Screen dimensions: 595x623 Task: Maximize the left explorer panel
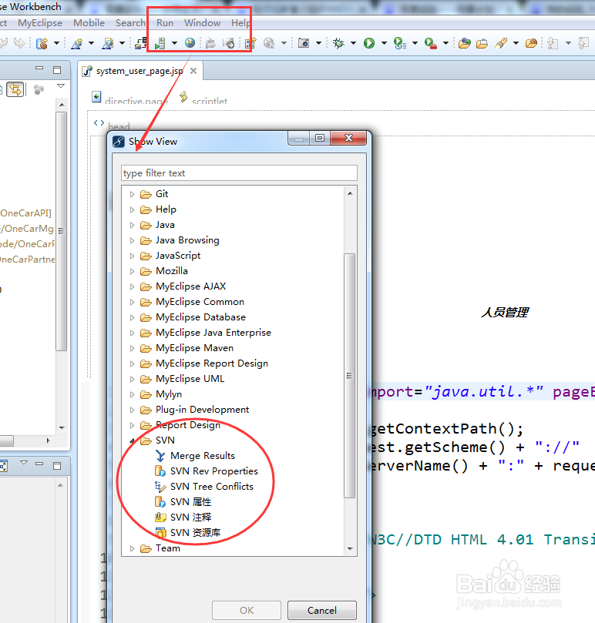click(57, 70)
